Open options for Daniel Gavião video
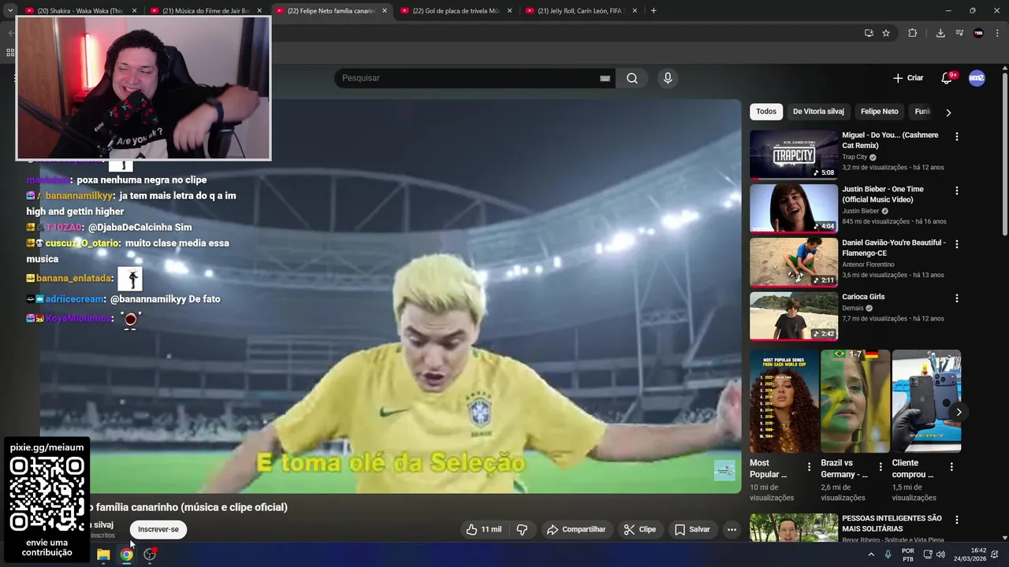 coord(957,244)
